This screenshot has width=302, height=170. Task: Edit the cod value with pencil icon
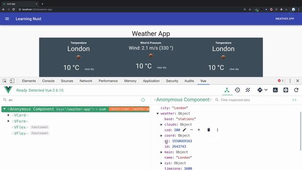pos(185,130)
